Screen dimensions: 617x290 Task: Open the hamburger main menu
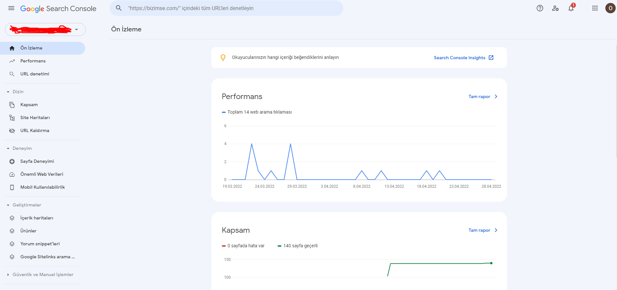(x=11, y=8)
